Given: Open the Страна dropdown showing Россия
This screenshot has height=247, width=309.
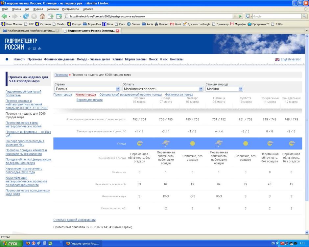Looking at the screenshot, I should click(118, 89).
